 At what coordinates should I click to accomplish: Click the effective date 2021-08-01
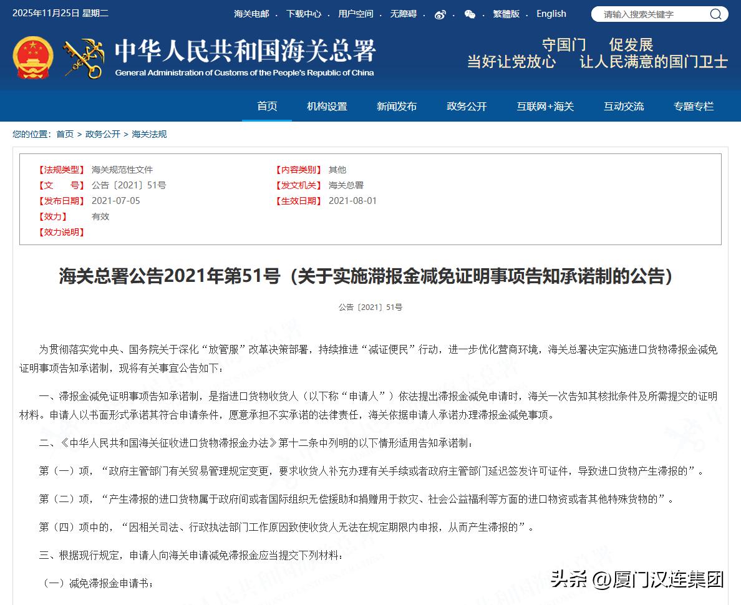[352, 201]
